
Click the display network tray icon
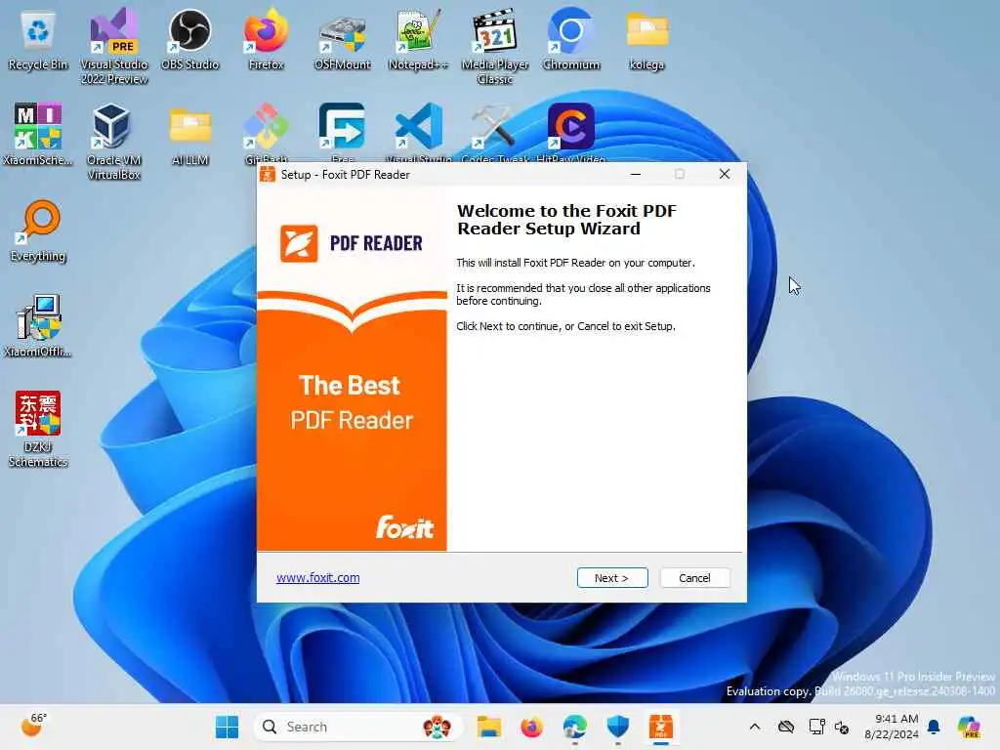(x=816, y=727)
